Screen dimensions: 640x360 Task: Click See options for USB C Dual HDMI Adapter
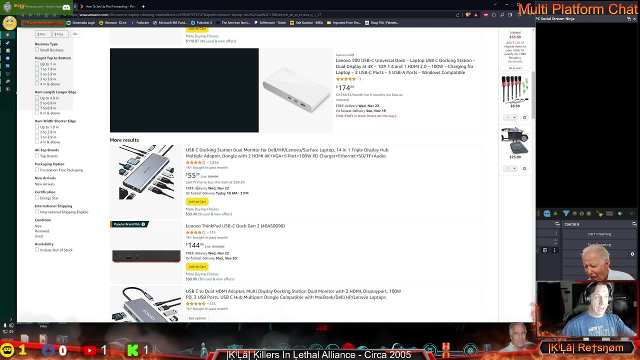[x=197, y=318]
